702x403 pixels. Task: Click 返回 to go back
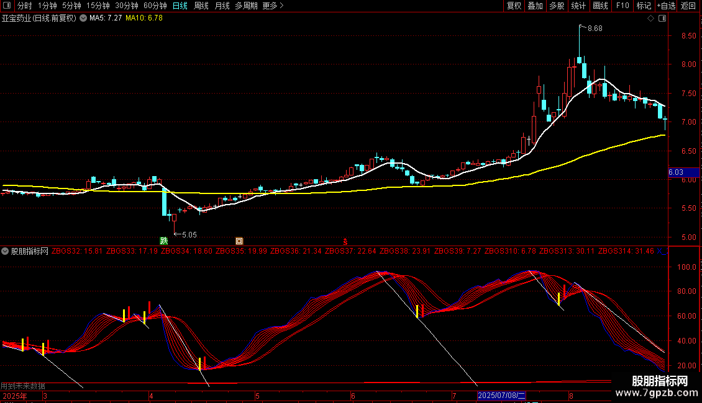point(688,6)
